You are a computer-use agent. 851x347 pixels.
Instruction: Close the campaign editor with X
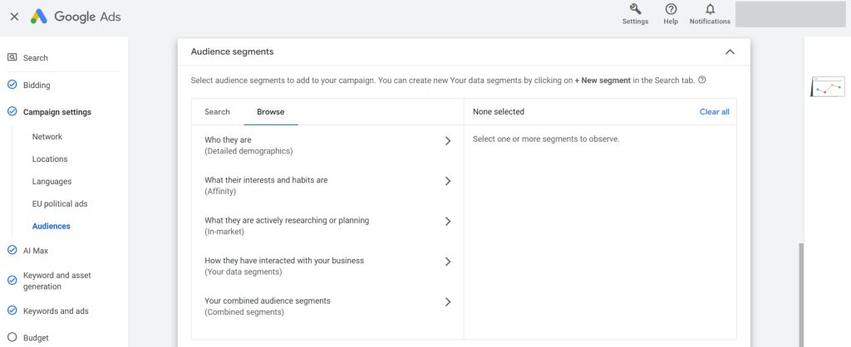pos(14,16)
